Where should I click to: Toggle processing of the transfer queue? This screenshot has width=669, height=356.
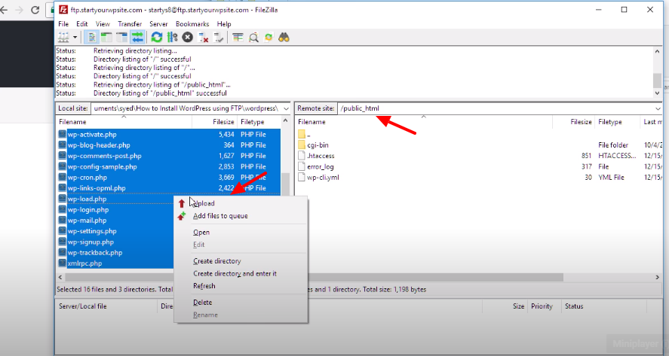coord(172,38)
